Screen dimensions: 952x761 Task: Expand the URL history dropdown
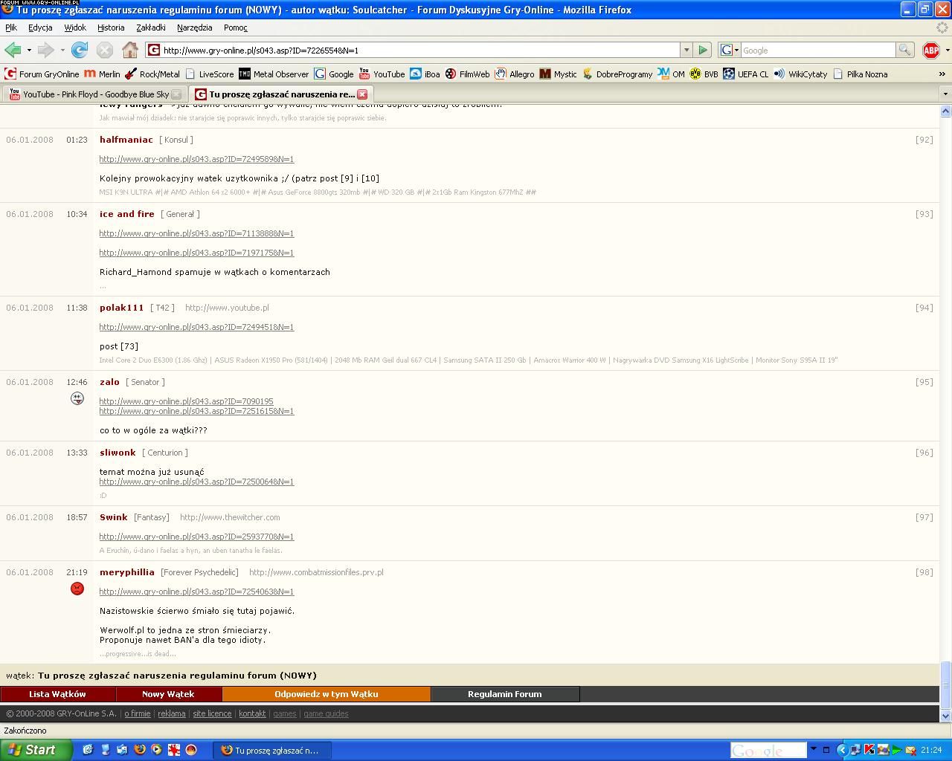pos(686,50)
